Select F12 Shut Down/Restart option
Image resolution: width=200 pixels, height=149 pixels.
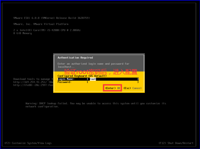tap(176, 143)
